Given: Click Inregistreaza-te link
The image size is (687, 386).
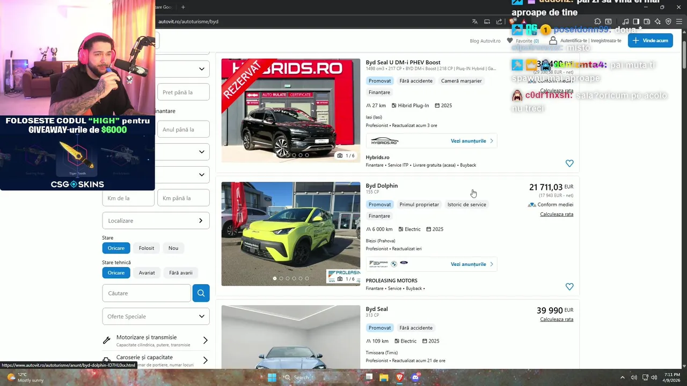Looking at the screenshot, I should [x=606, y=41].
